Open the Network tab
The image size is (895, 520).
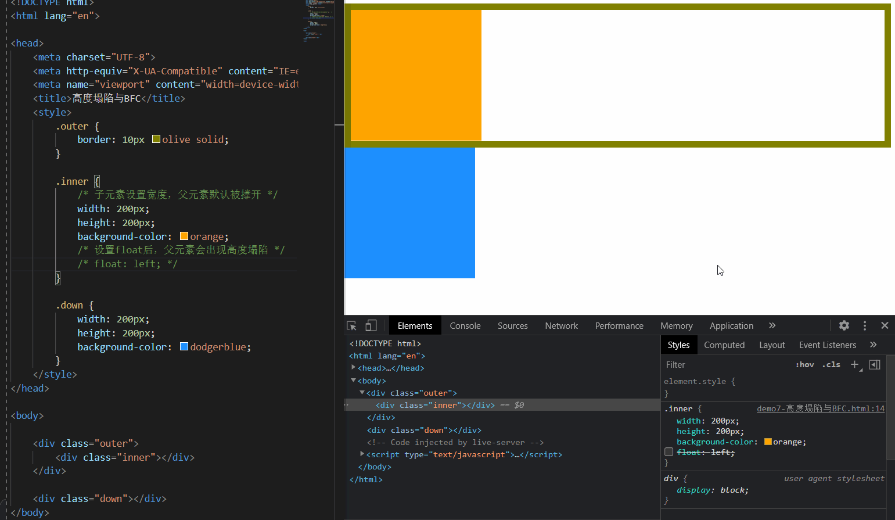coord(562,325)
